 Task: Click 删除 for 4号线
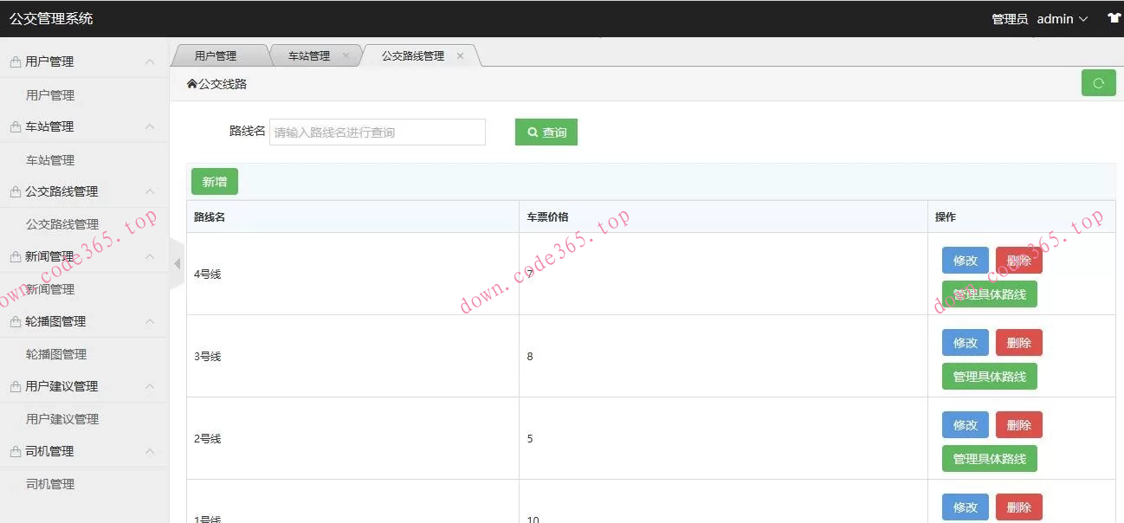click(1019, 260)
